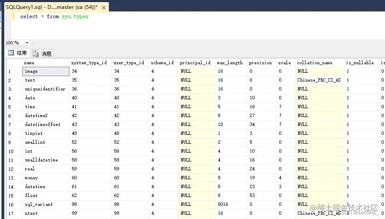Click the is_nullable column header
This screenshot has width=385, height=219.
(361, 63)
